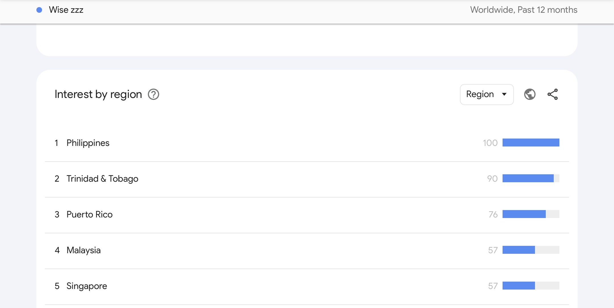Viewport: 614px width, 308px height.
Task: Share the Interest by region card
Action: pyautogui.click(x=553, y=94)
